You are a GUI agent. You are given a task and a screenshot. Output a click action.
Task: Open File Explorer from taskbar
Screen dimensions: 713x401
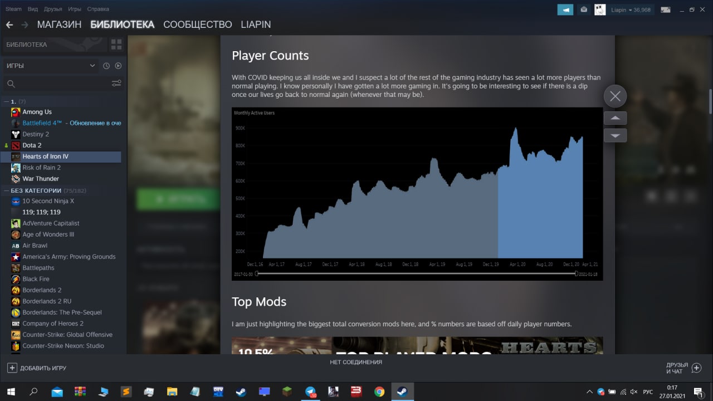tap(172, 392)
